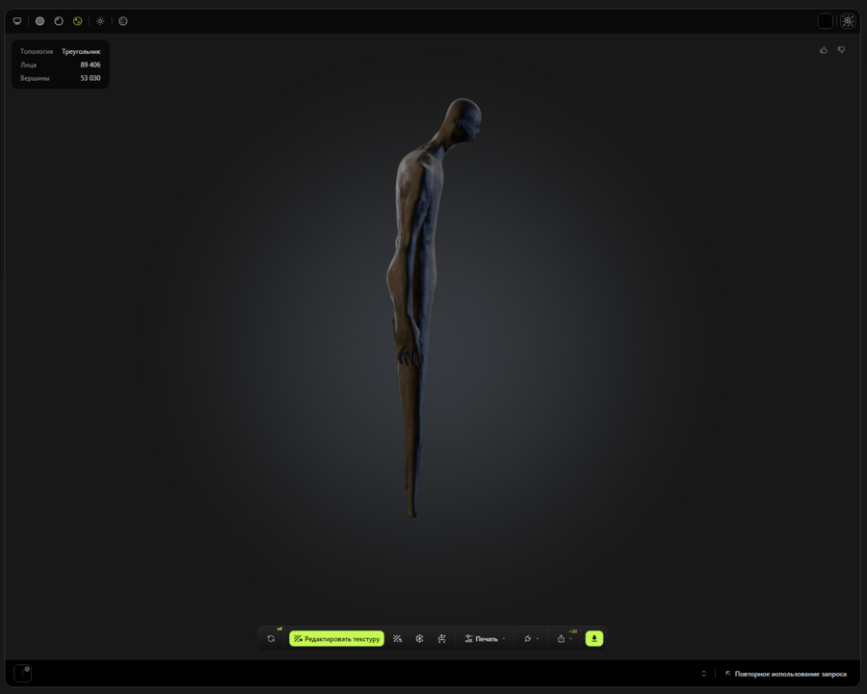Click the Лица label
Viewport: 867px width, 694px height.
[28, 65]
